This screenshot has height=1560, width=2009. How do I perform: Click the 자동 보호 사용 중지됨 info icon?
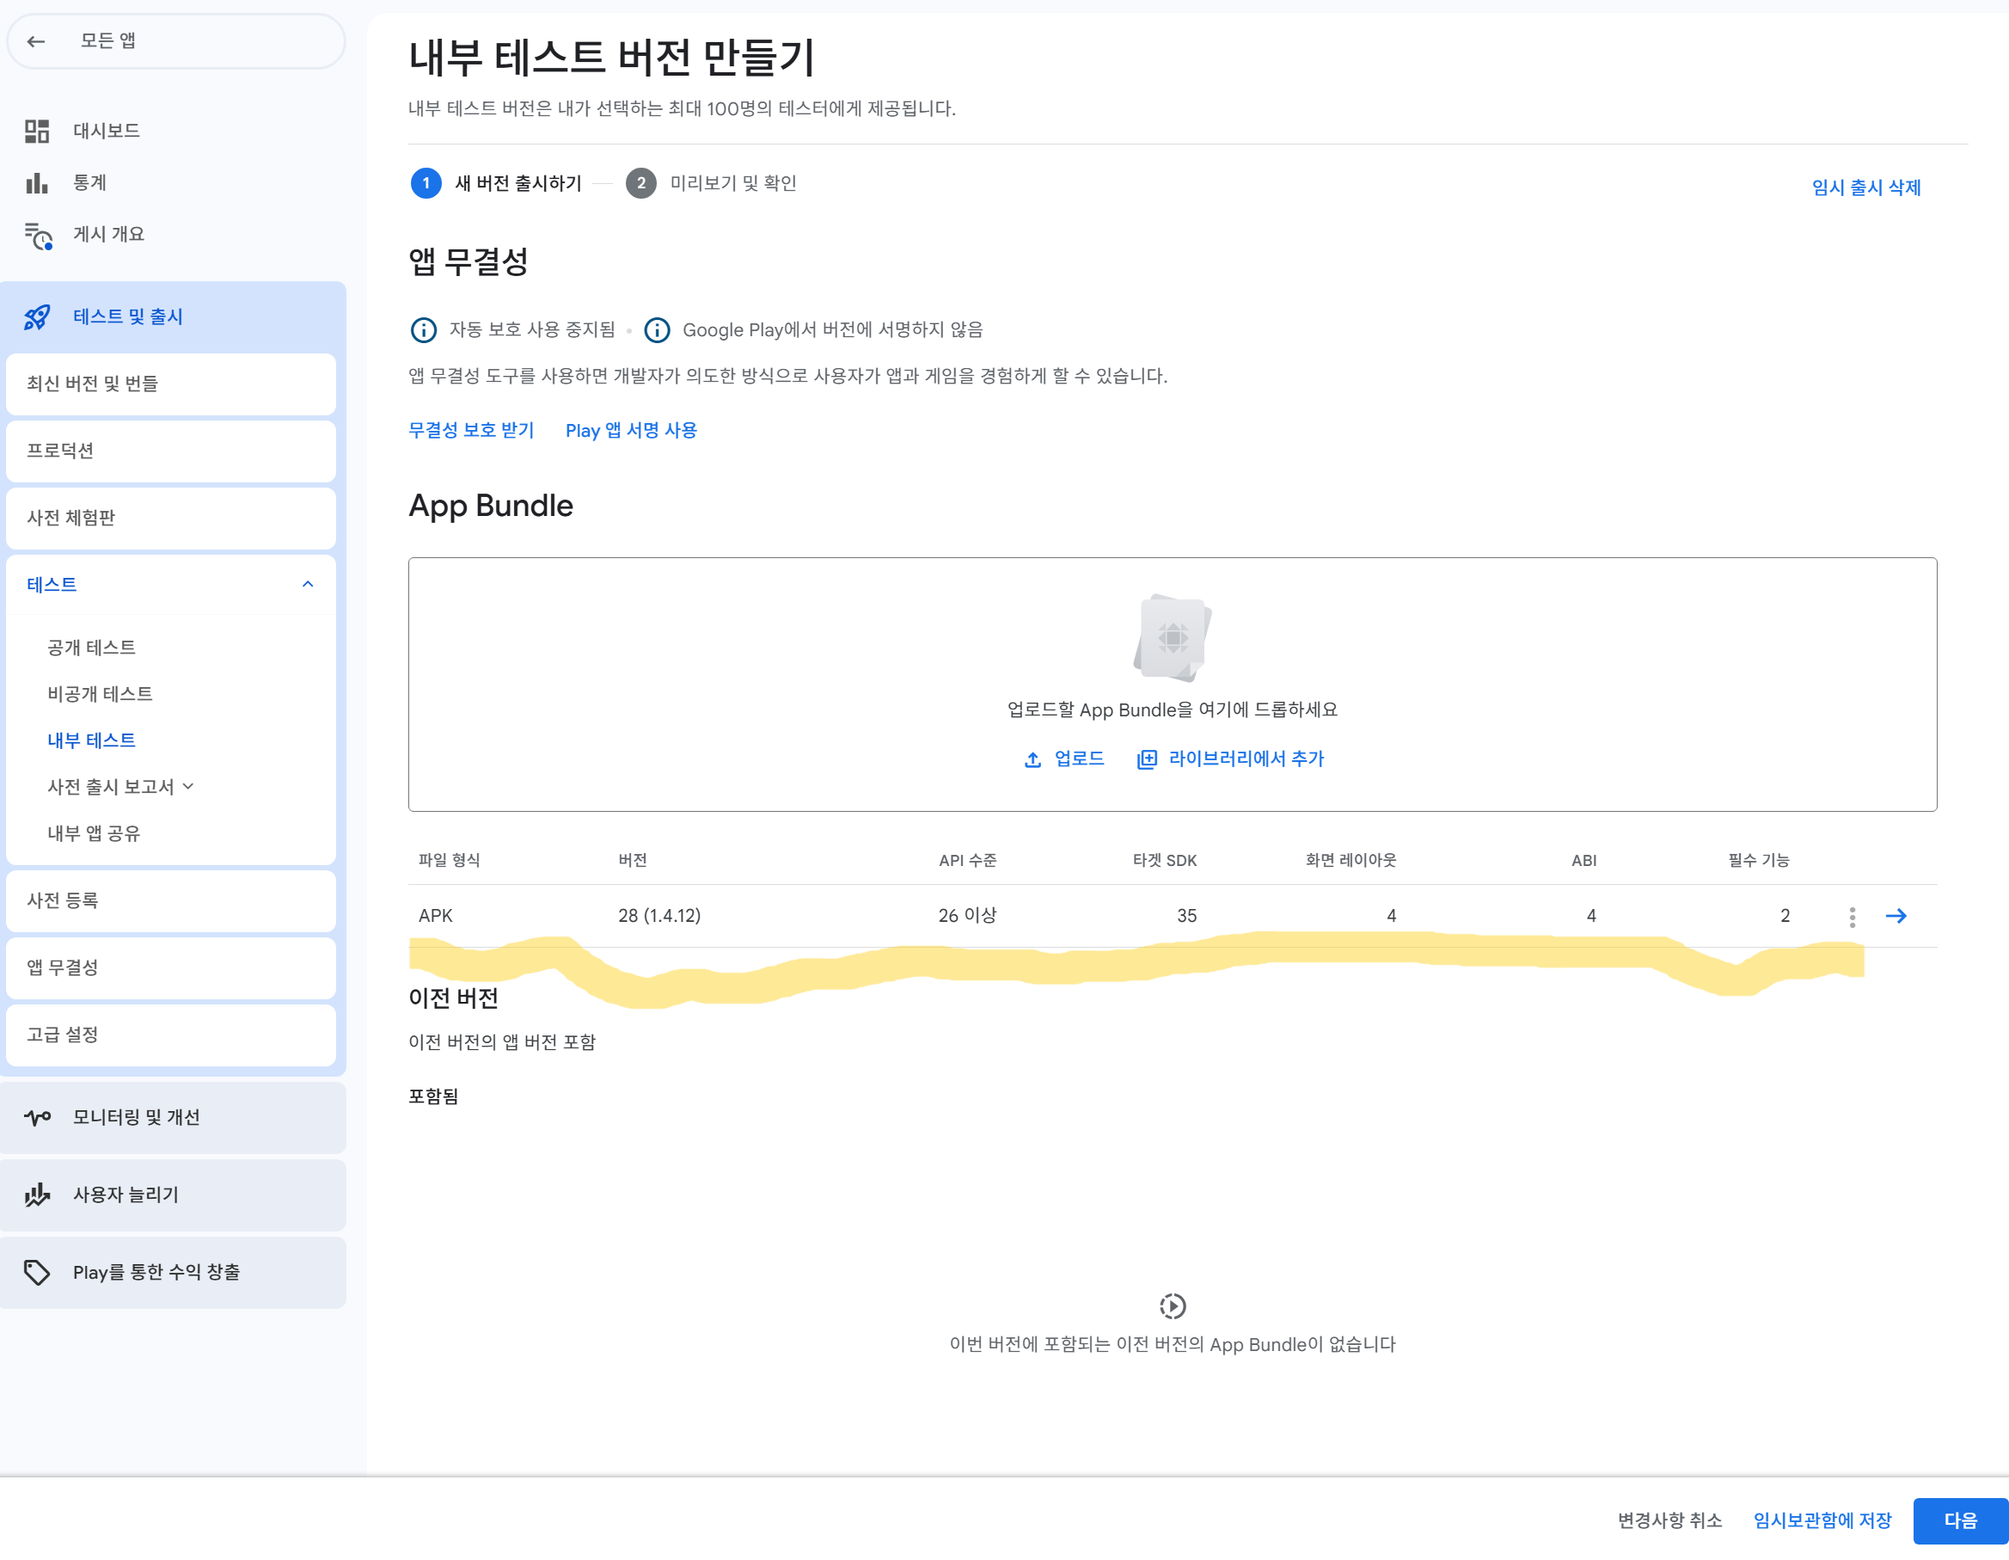[423, 329]
